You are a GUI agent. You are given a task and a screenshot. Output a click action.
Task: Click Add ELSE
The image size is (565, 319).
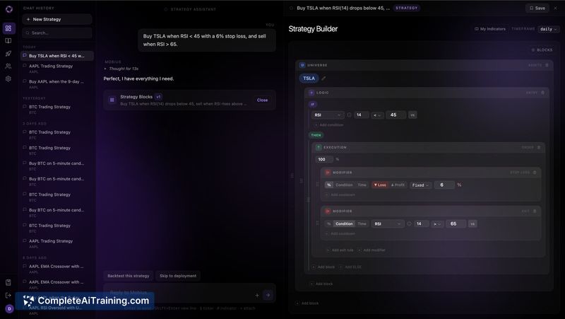(x=350, y=267)
